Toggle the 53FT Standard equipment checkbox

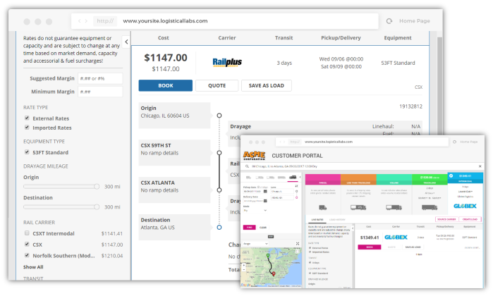(27, 152)
